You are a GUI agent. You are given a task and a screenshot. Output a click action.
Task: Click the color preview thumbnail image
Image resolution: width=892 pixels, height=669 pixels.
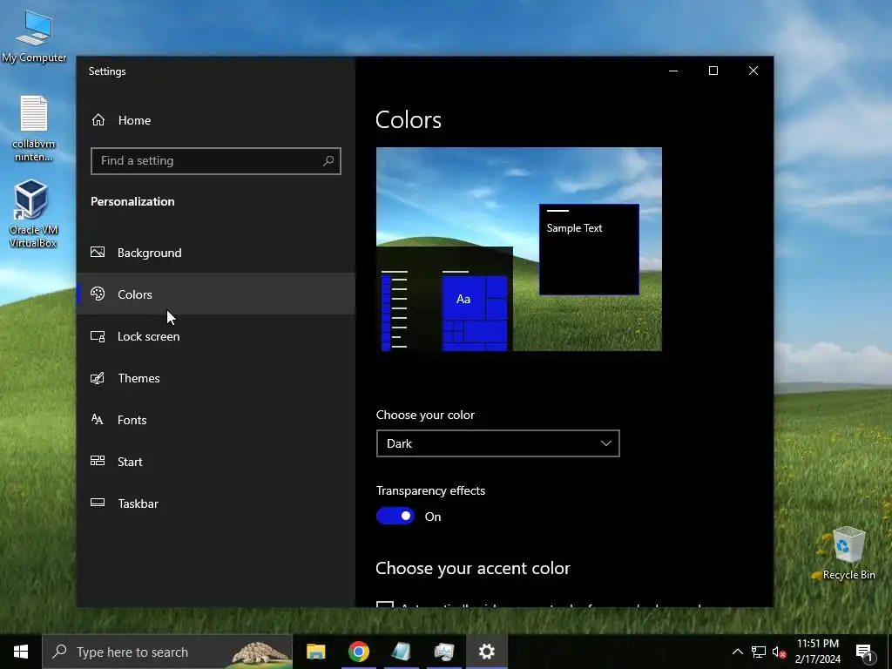pos(519,249)
